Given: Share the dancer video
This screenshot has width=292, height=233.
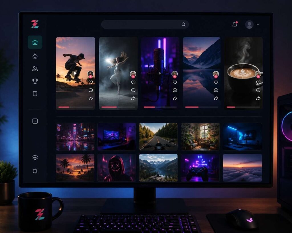Looking at the screenshot, I should (x=133, y=98).
